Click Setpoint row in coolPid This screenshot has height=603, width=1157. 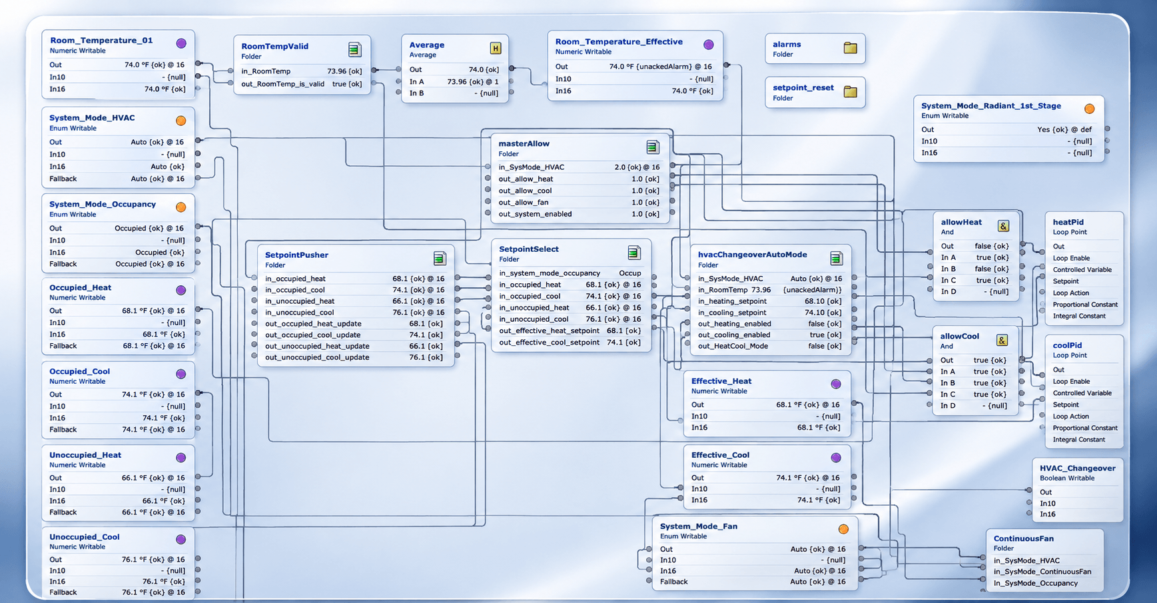pyautogui.click(x=1084, y=404)
